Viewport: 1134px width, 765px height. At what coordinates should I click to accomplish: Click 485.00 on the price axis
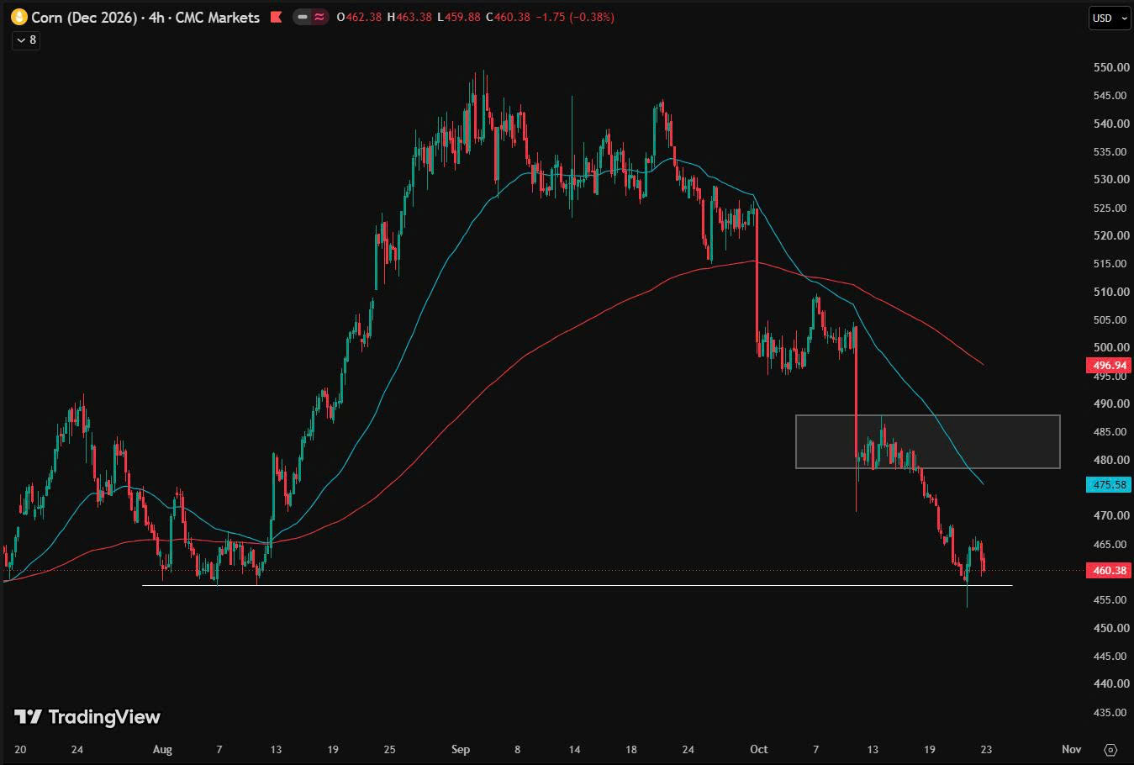pyautogui.click(x=1110, y=431)
